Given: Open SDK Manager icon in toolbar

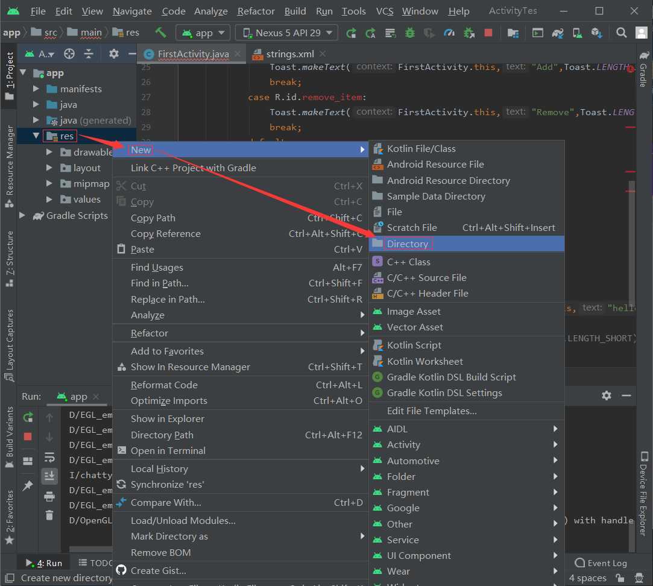Looking at the screenshot, I should coord(597,33).
